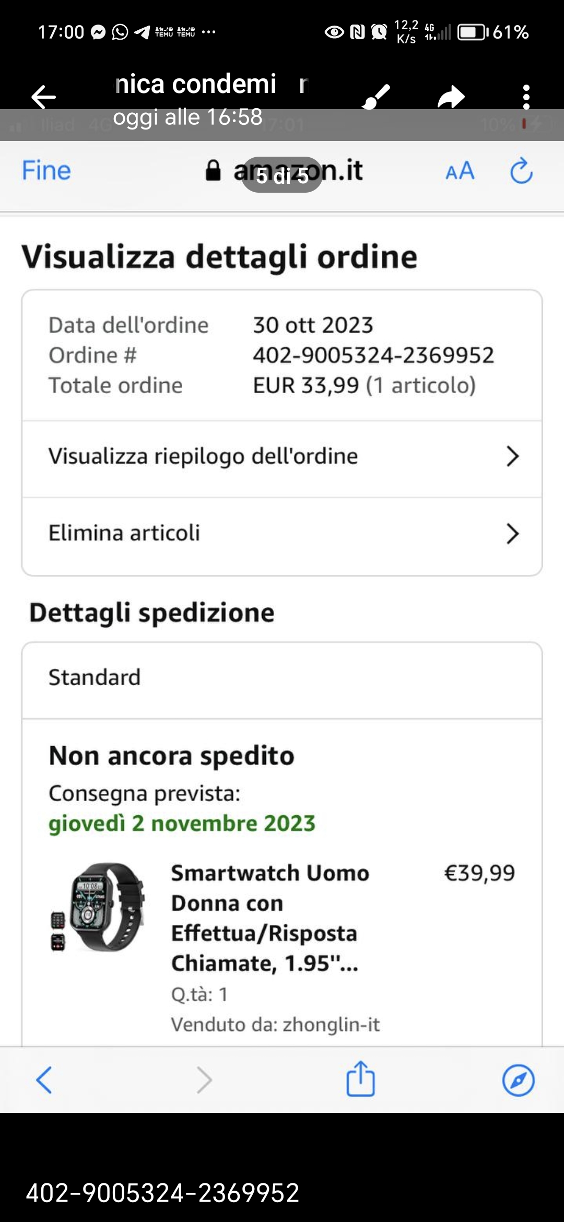Viewport: 564px width, 1222px height.
Task: Tap the amazon.it address bar
Action: [298, 171]
